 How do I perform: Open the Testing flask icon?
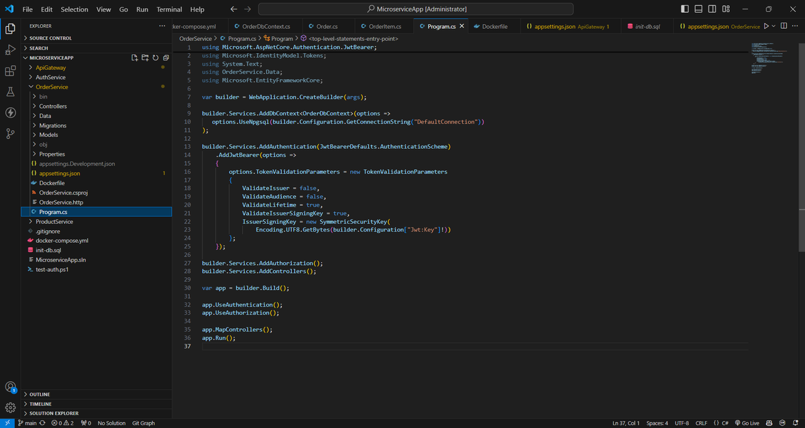[10, 91]
